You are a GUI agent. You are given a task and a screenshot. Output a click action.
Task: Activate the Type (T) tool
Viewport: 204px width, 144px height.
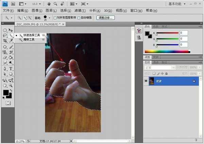(x=11, y=69)
